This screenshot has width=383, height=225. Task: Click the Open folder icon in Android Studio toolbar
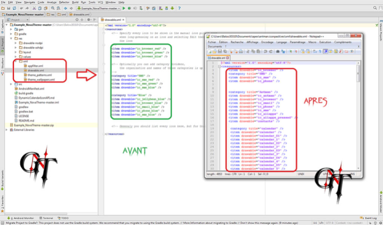(3, 8)
